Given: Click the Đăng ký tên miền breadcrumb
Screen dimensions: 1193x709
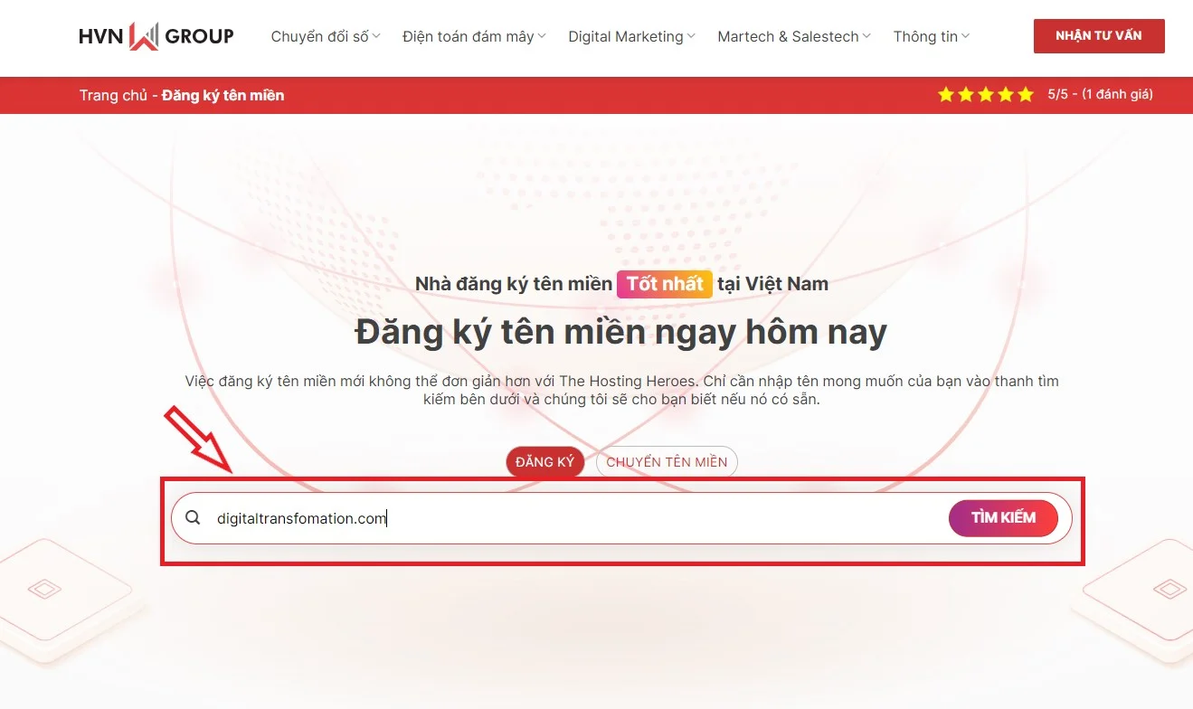Looking at the screenshot, I should click(223, 95).
